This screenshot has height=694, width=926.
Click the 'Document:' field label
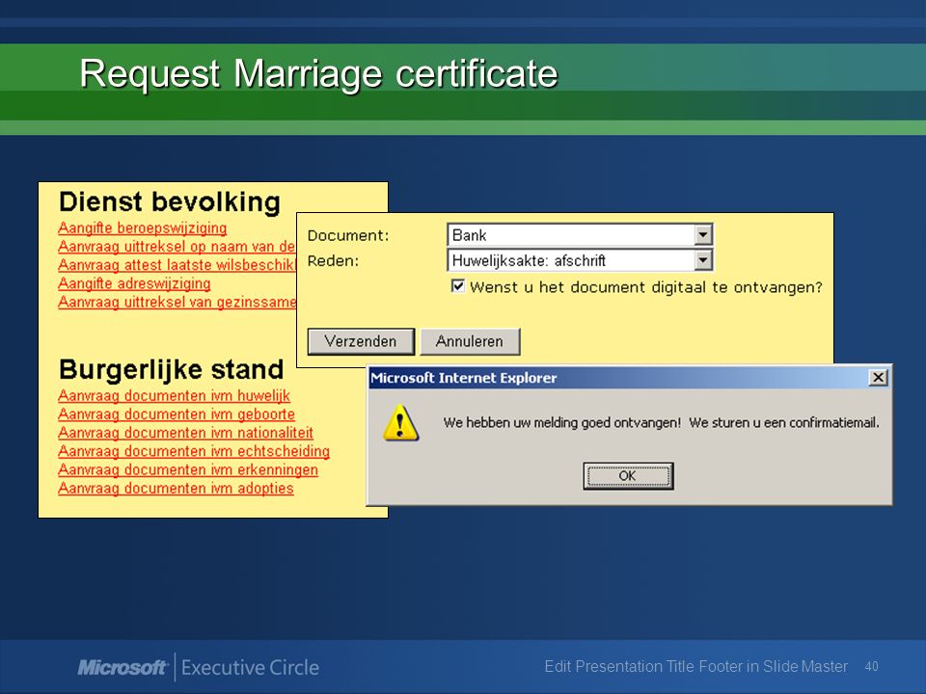(348, 235)
